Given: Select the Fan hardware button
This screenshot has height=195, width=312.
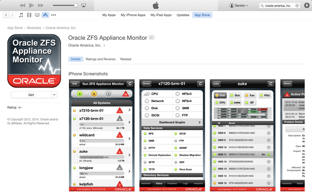Looking at the screenshot, I should point(250,96).
